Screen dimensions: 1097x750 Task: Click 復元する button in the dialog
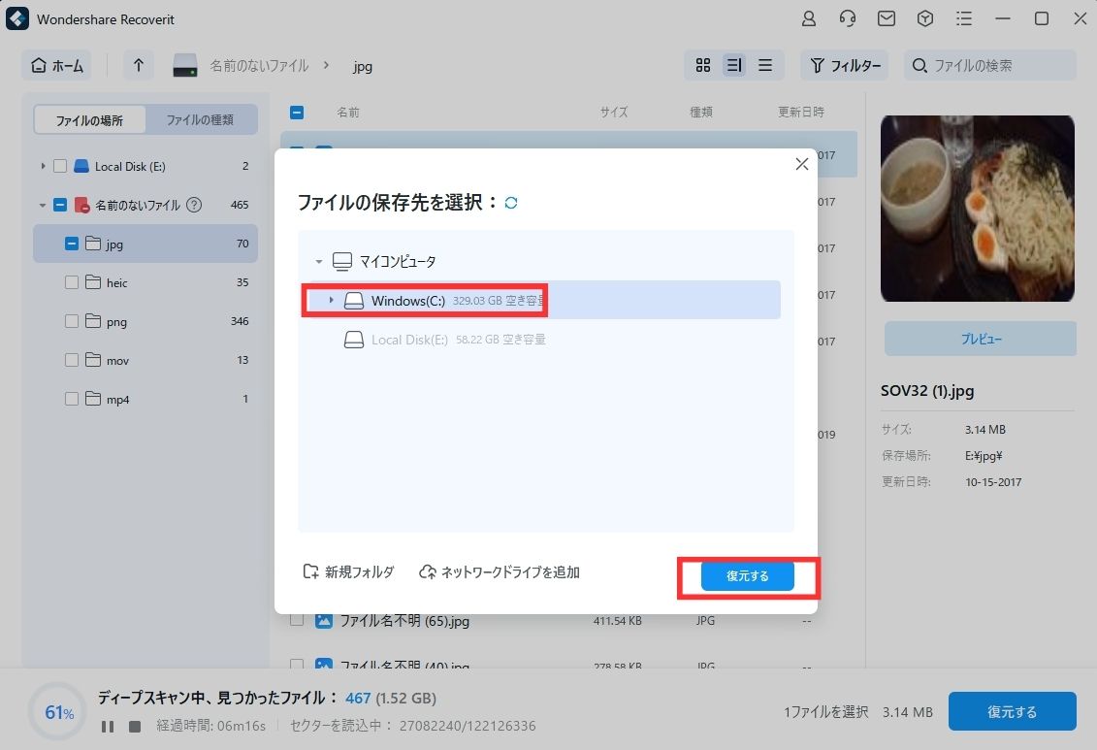pos(747,576)
